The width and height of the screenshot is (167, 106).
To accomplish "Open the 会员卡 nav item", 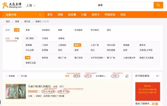I will [x=96, y=15].
